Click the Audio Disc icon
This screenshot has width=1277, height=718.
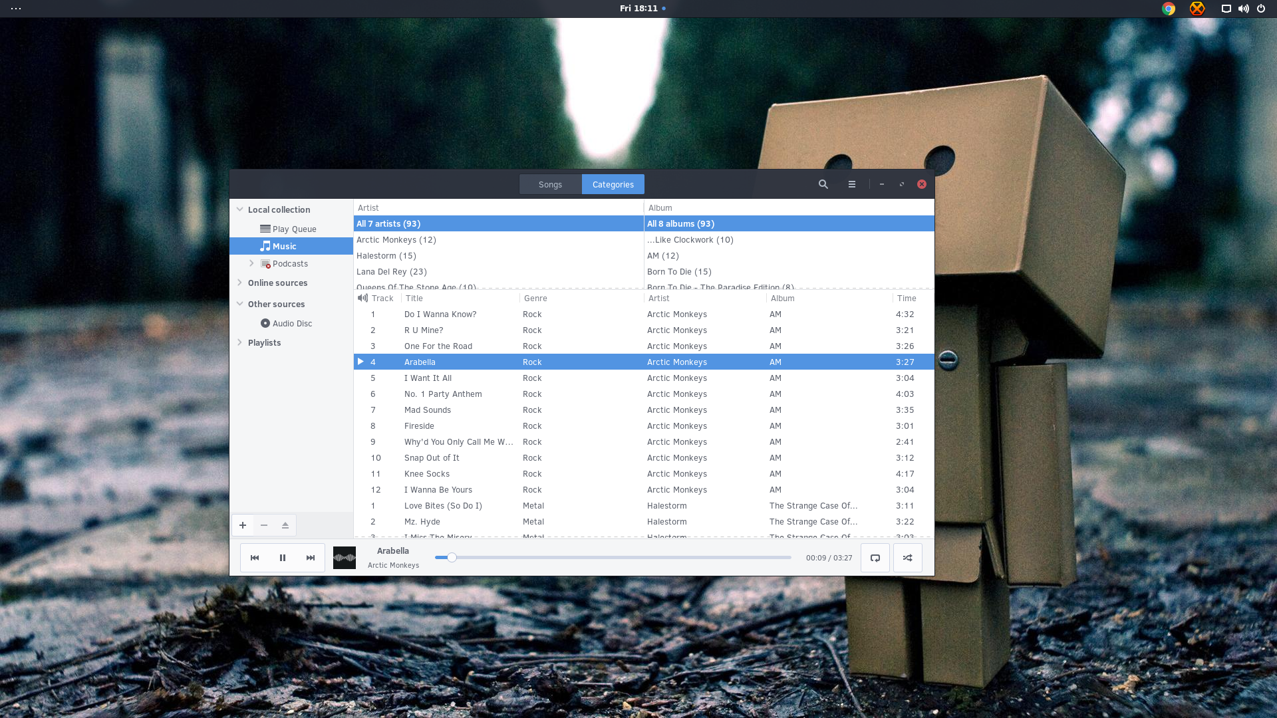265,323
